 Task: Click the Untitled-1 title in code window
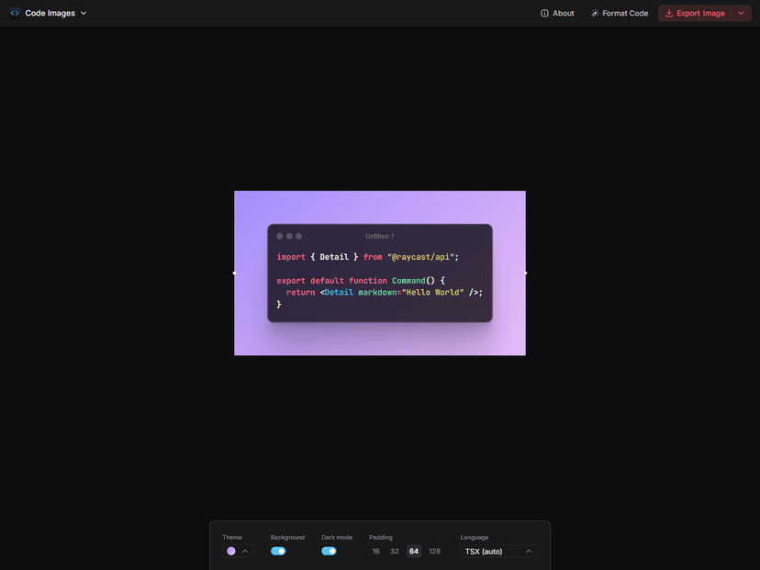[379, 236]
